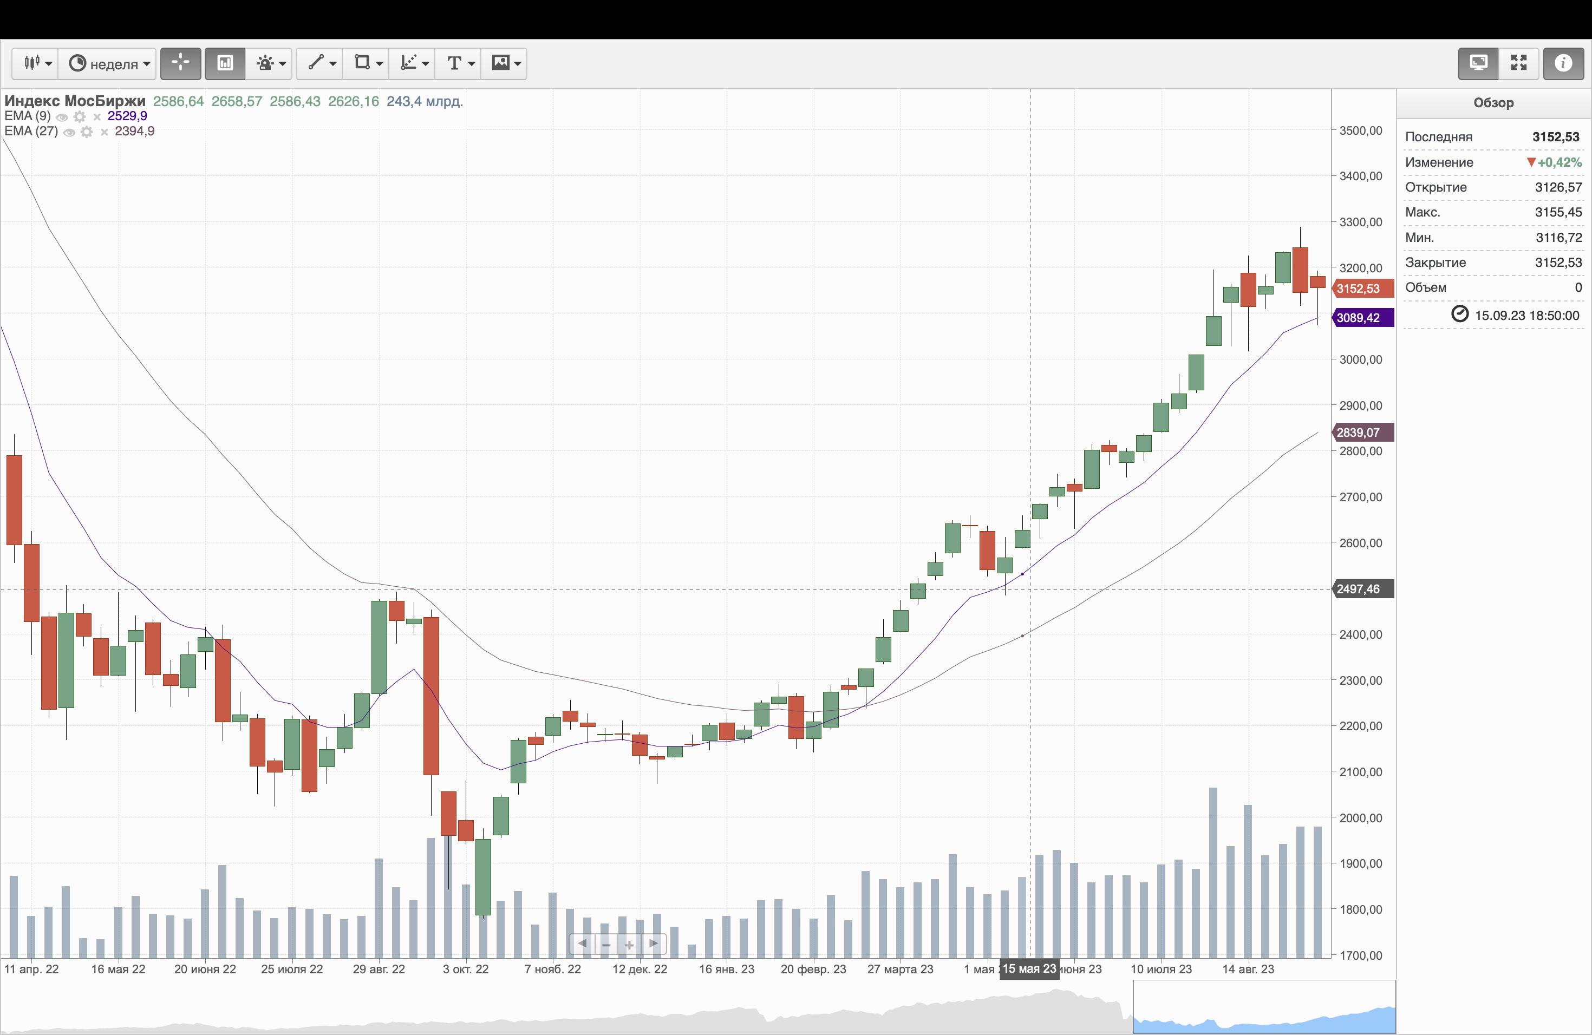Remove the EMA (9) indicator
This screenshot has width=1592, height=1035.
97,117
